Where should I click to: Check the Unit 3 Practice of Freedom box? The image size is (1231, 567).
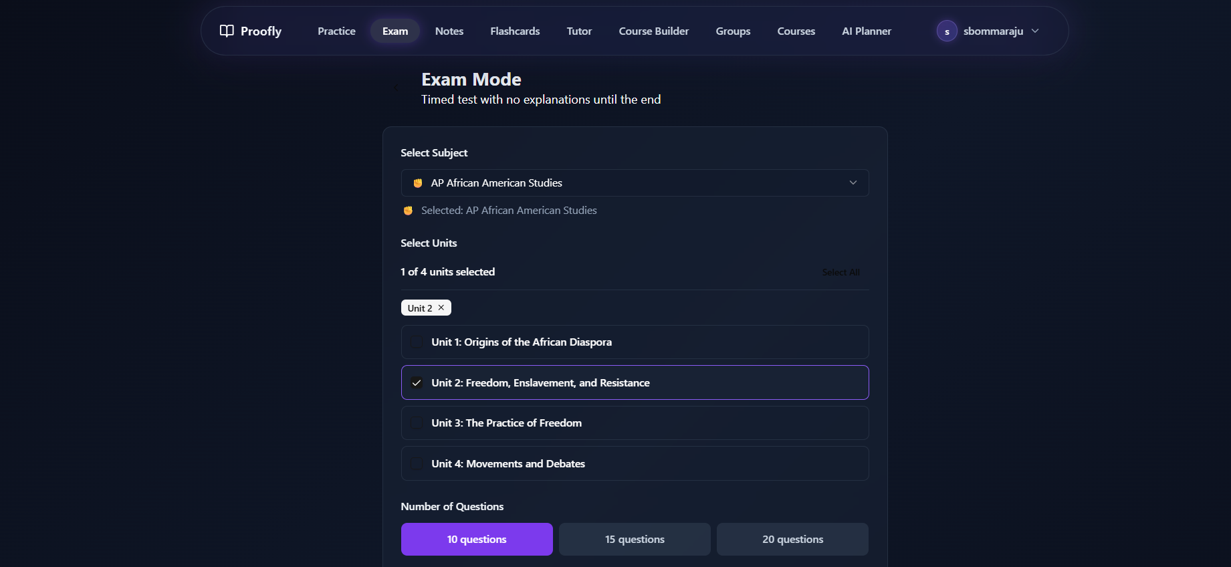tap(417, 423)
